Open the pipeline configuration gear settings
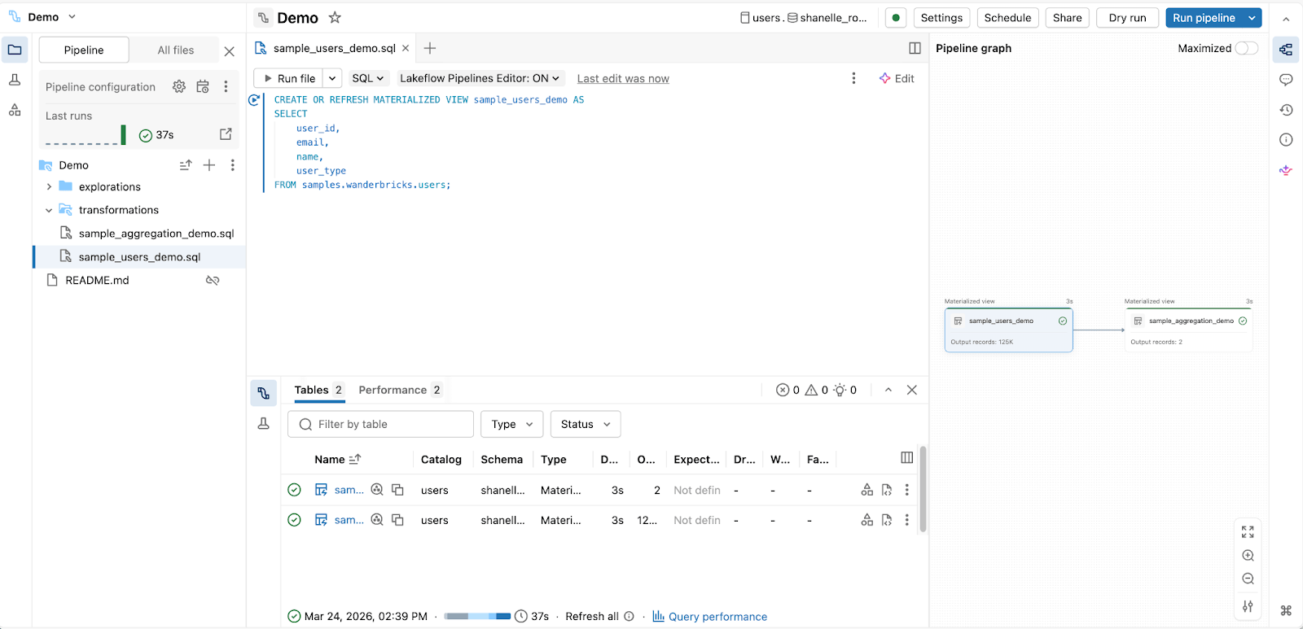 click(179, 86)
